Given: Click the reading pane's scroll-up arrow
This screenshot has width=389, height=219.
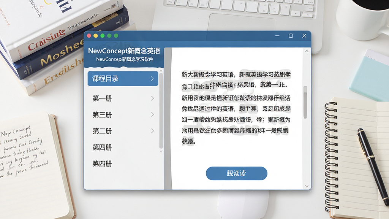Looking at the screenshot, I should pyautogui.click(x=307, y=51).
